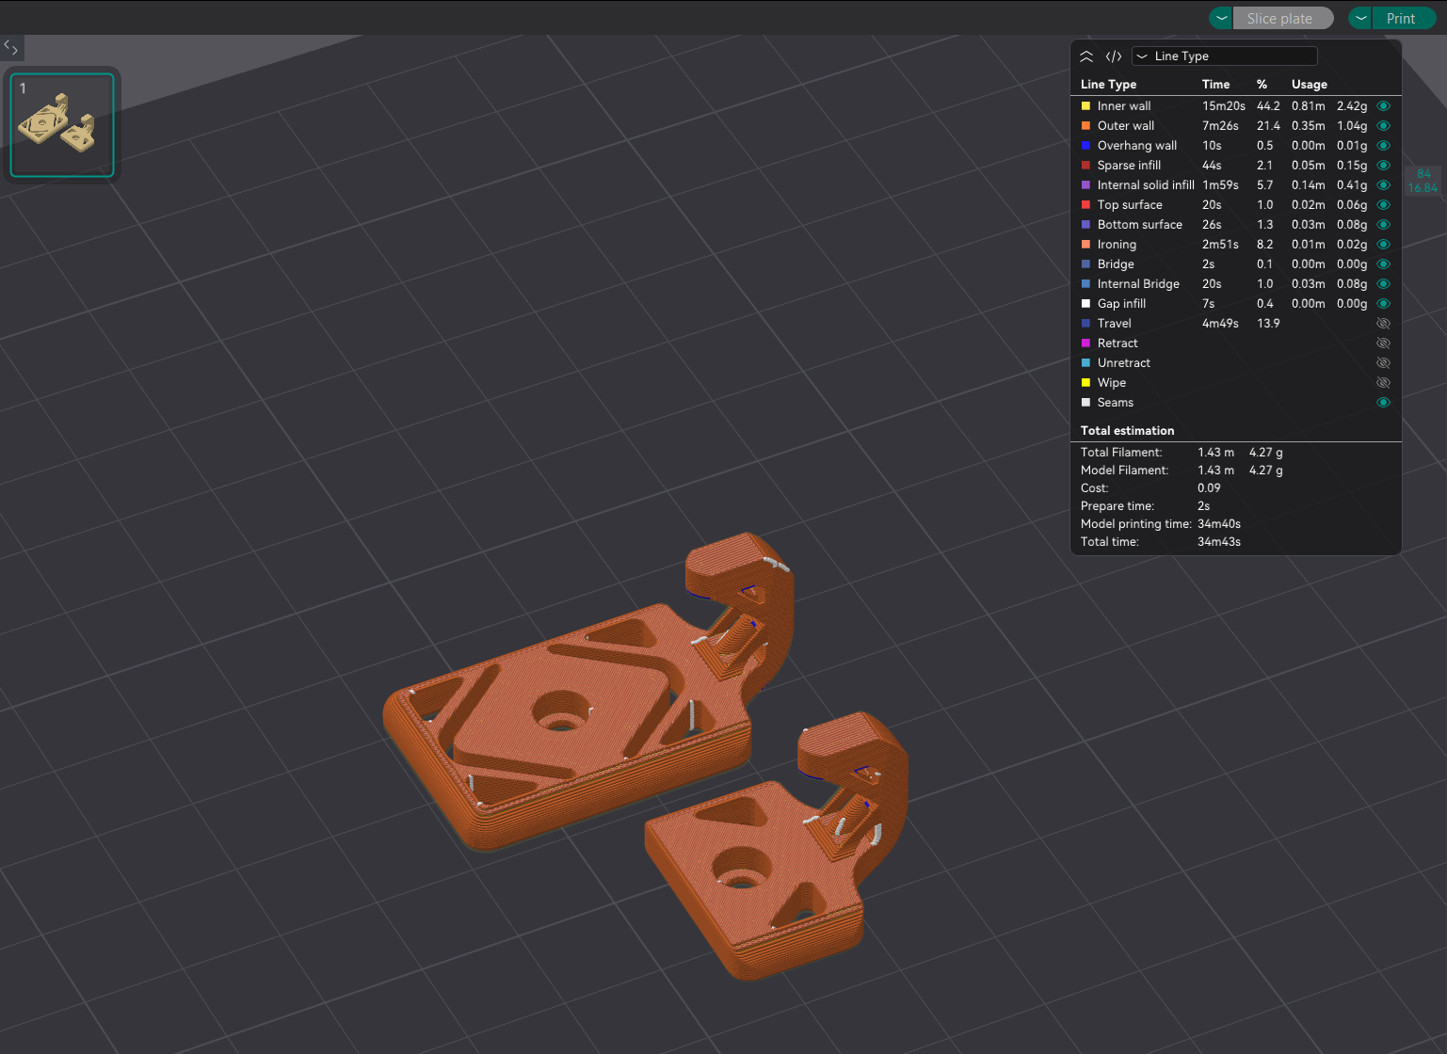Image resolution: width=1447 pixels, height=1054 pixels.
Task: Click the Print button
Action: tap(1404, 18)
